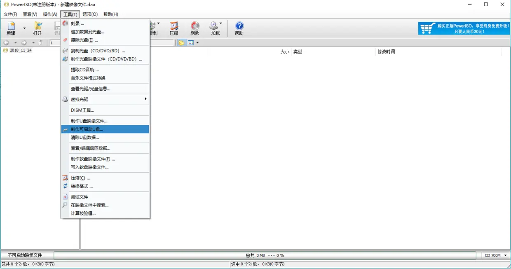Choose 压缩(C)... in Tools menu

(105, 178)
